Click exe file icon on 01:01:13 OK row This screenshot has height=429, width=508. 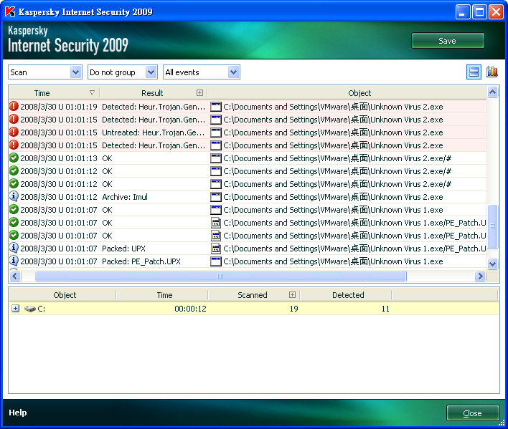[x=216, y=158]
